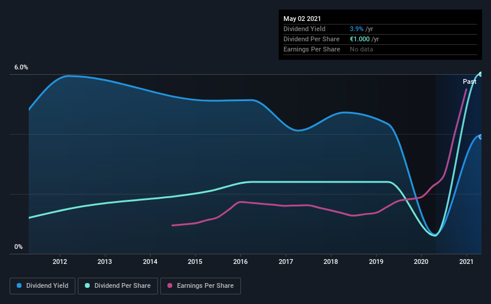Image resolution: width=491 pixels, height=304 pixels.
Task: Click the blue Dividend Yield end marker
Action: (481, 137)
